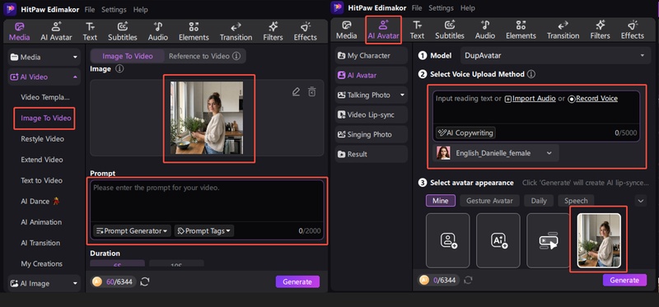
Task: Open Filters tab in right window toolbar
Action: [x=600, y=30]
